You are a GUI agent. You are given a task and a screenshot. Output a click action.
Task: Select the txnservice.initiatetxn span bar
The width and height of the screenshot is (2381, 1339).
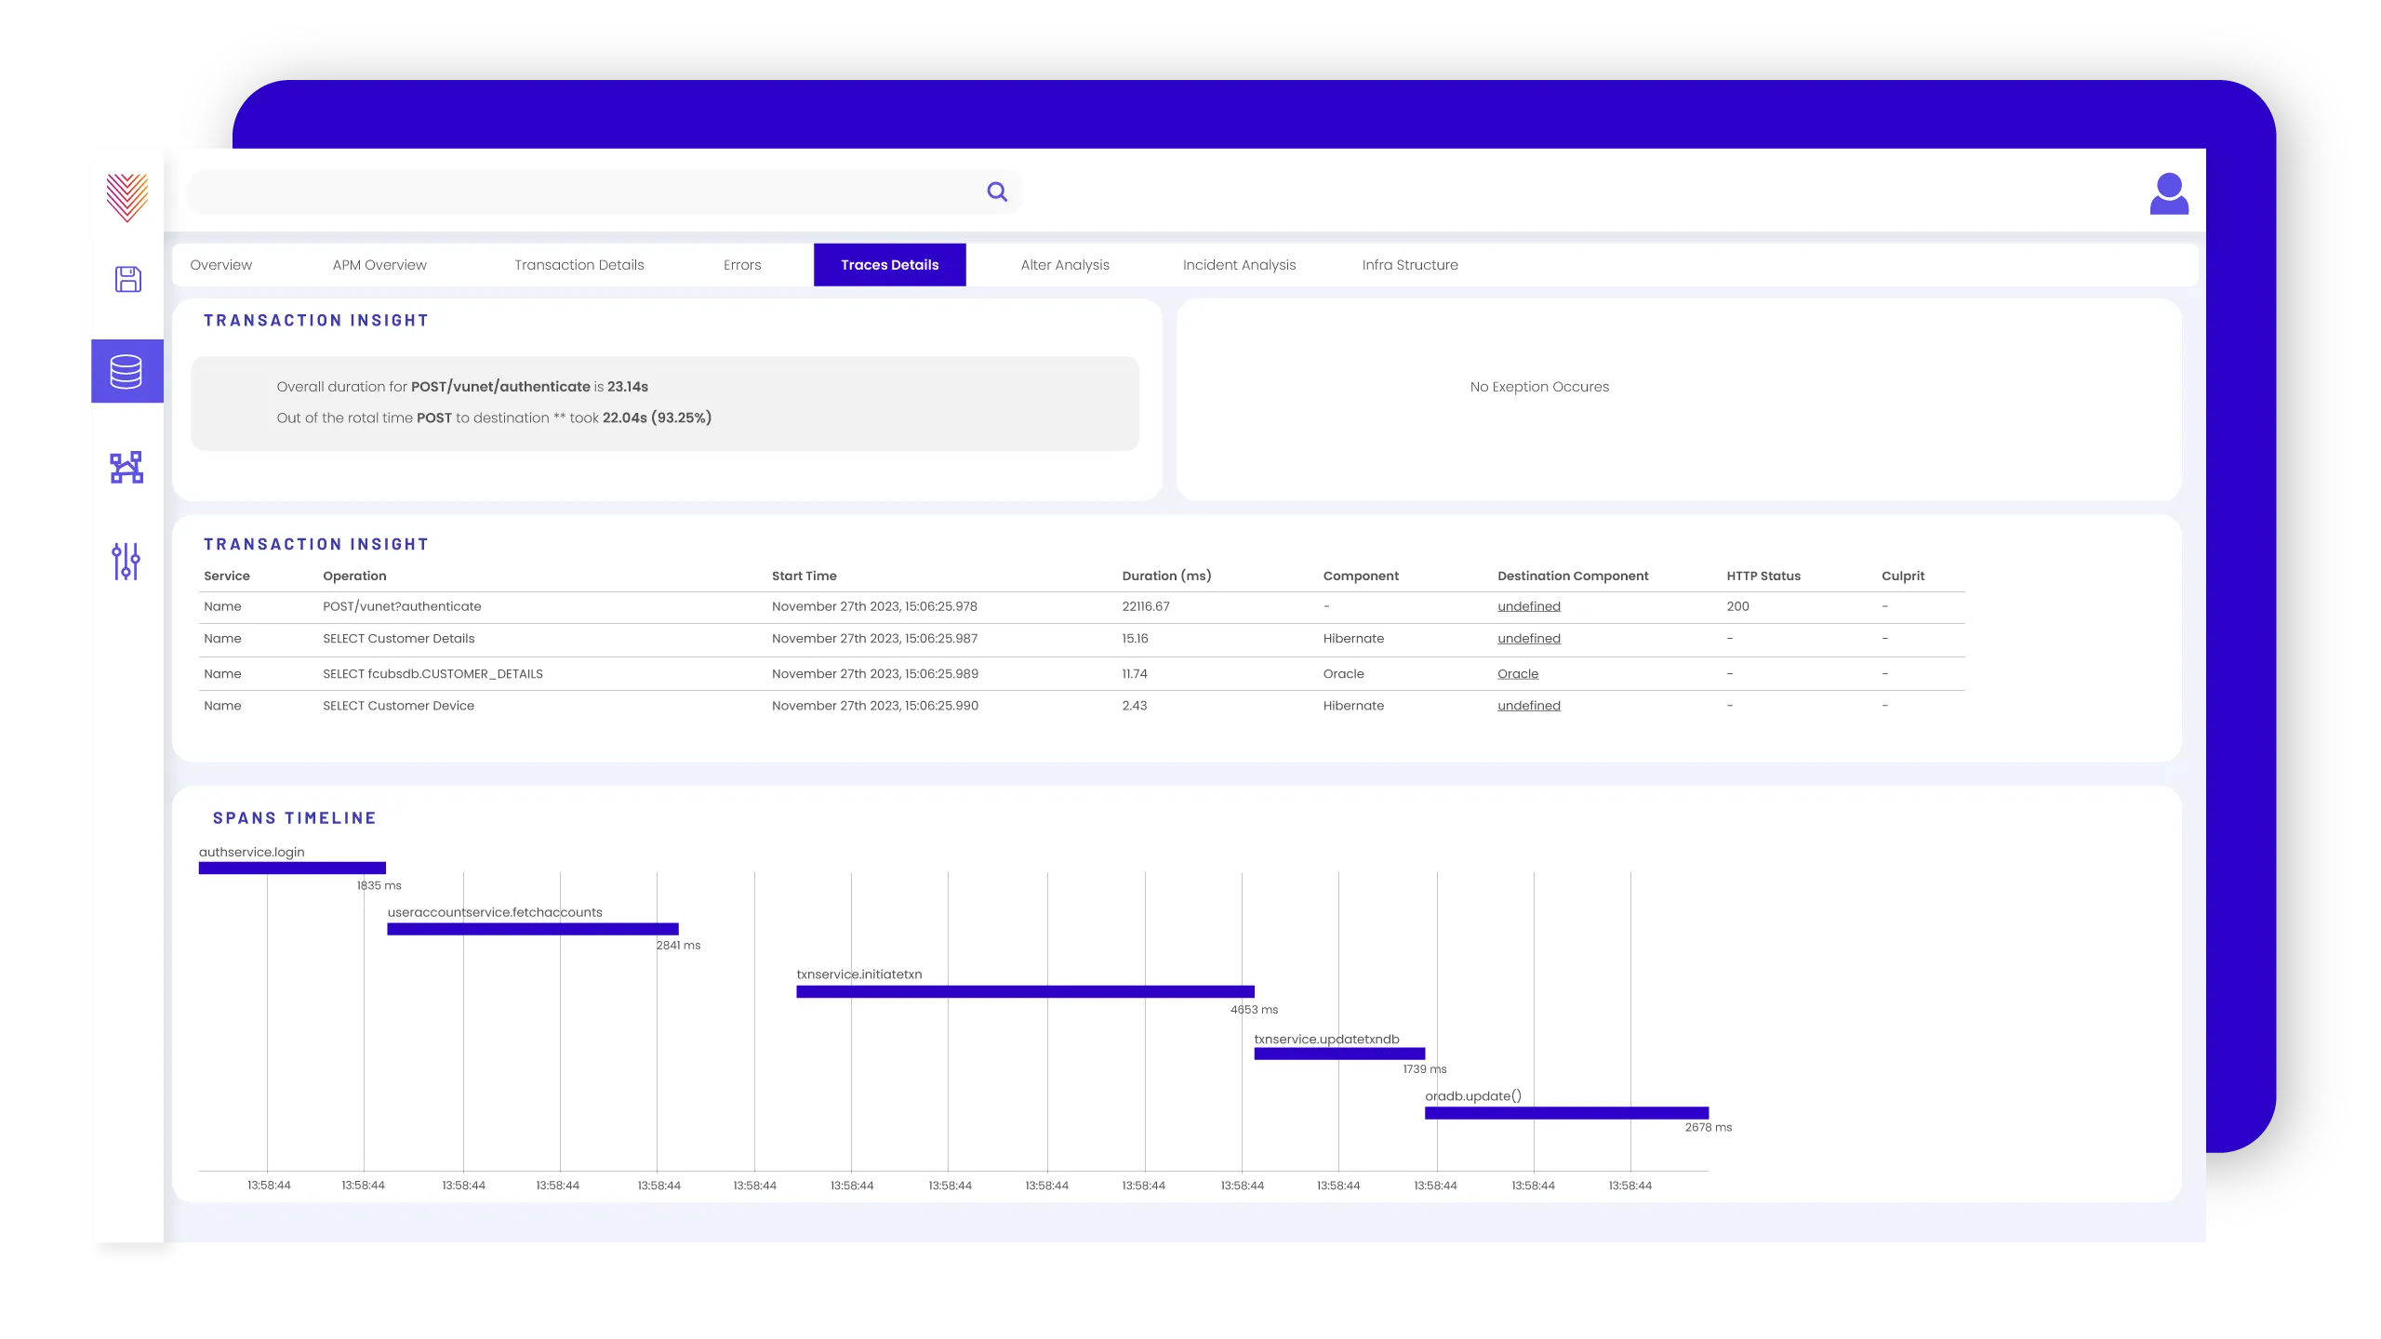click(x=1025, y=991)
